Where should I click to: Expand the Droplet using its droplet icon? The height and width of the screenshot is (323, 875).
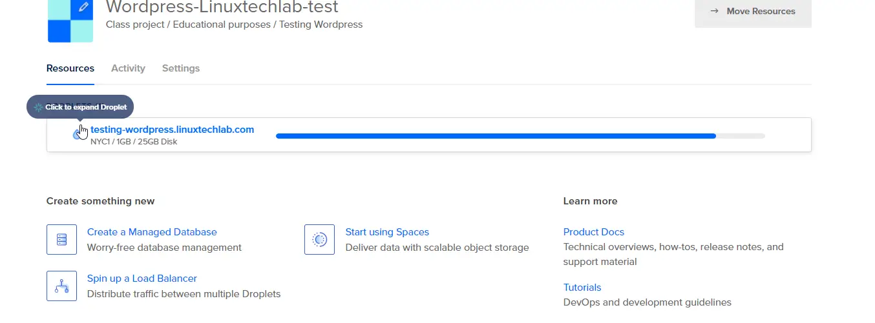tap(78, 134)
